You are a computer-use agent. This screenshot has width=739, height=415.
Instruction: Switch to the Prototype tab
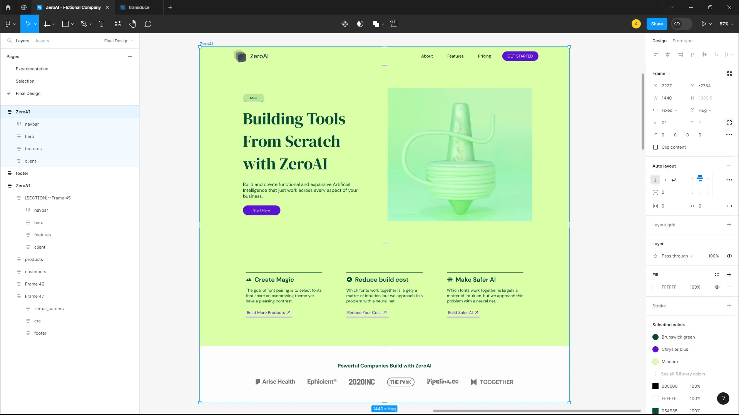[x=682, y=41]
